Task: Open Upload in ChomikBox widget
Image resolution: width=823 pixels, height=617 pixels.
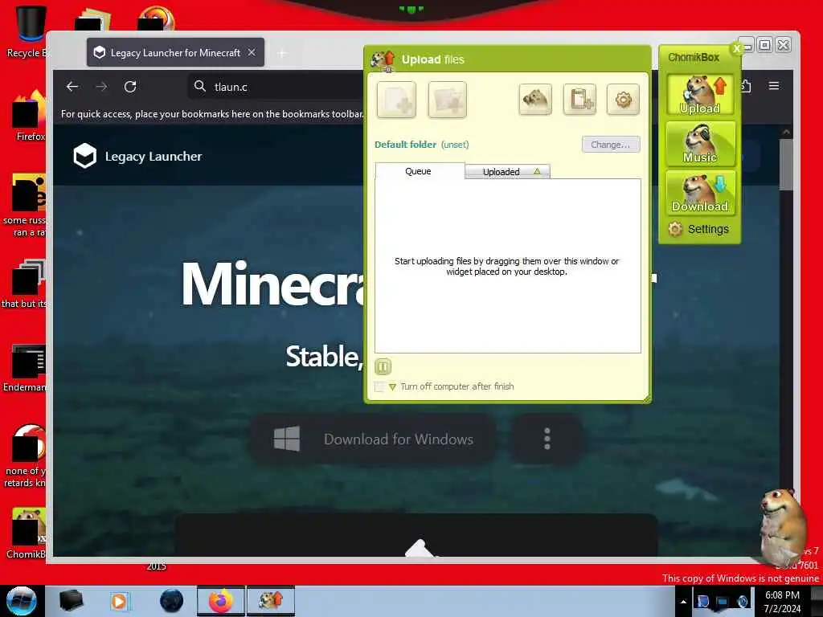Action: 700,95
